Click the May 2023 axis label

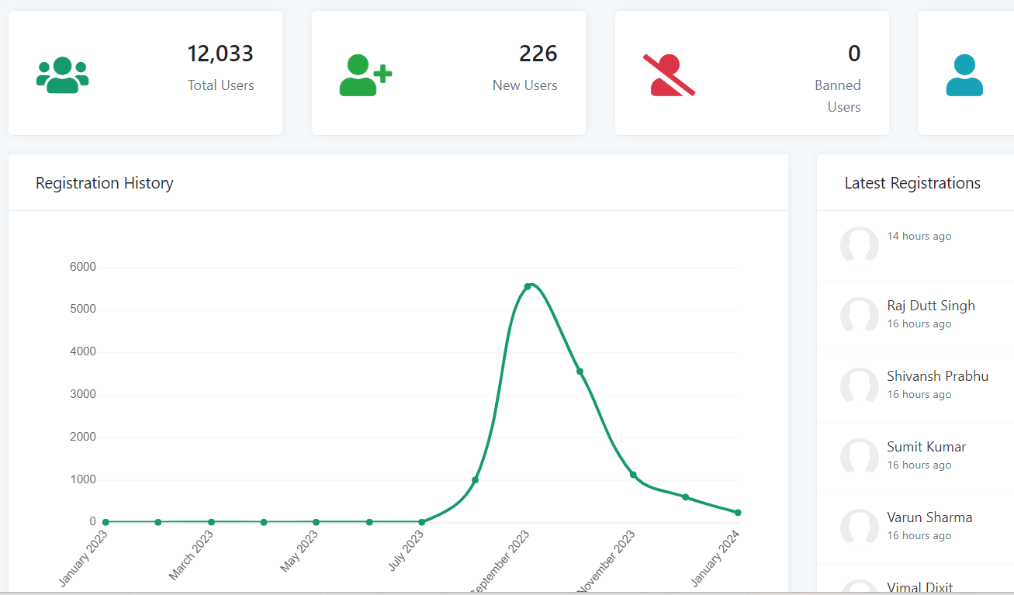click(299, 552)
